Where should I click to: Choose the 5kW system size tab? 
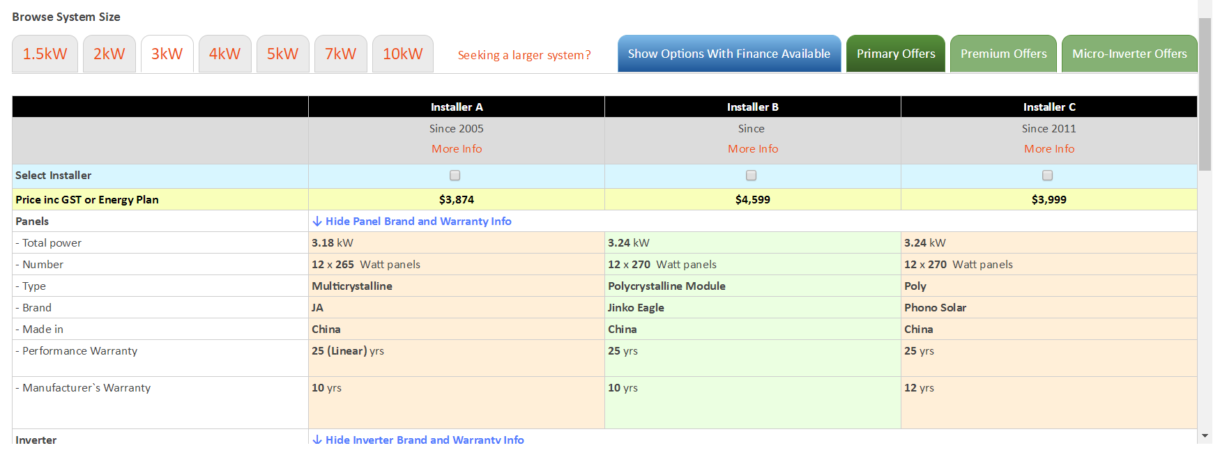[x=283, y=54]
